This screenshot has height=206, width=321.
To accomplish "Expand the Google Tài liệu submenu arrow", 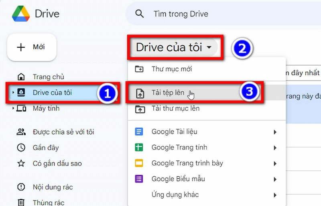I will click(275, 132).
